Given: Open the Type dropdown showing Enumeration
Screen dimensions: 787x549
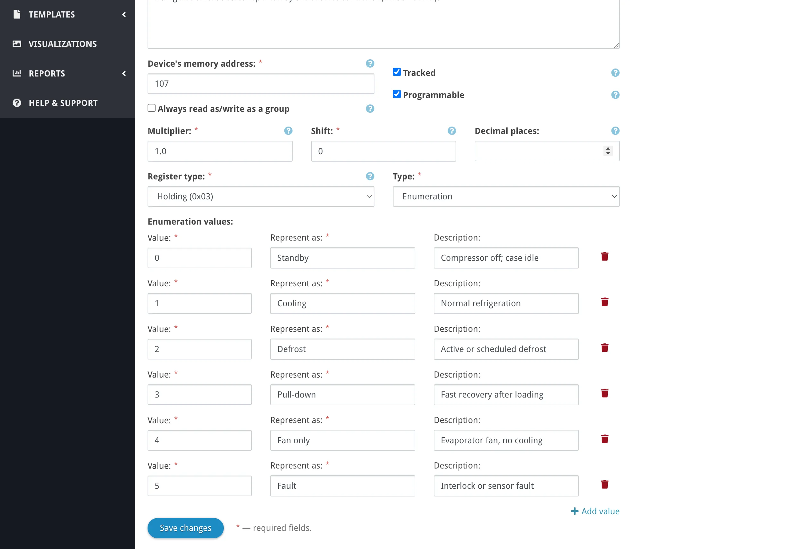Looking at the screenshot, I should [506, 197].
